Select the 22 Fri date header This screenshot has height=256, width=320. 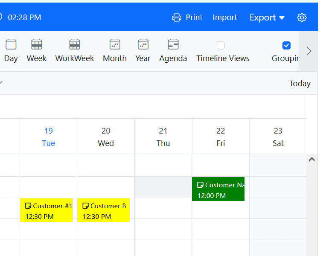[221, 137]
